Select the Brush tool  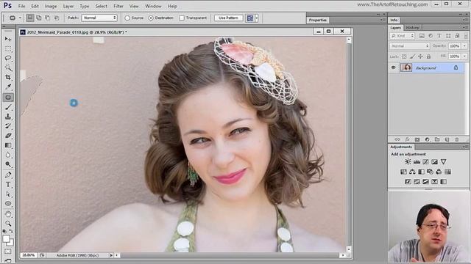click(8, 107)
